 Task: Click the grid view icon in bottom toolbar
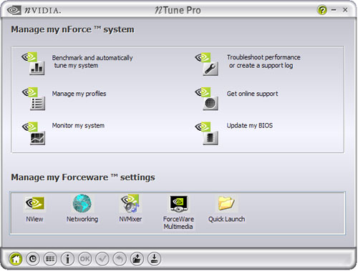point(50,259)
